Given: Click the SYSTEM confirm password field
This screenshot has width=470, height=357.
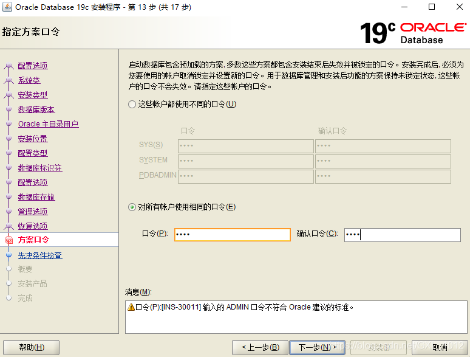Looking at the screenshot, I should [383, 161].
